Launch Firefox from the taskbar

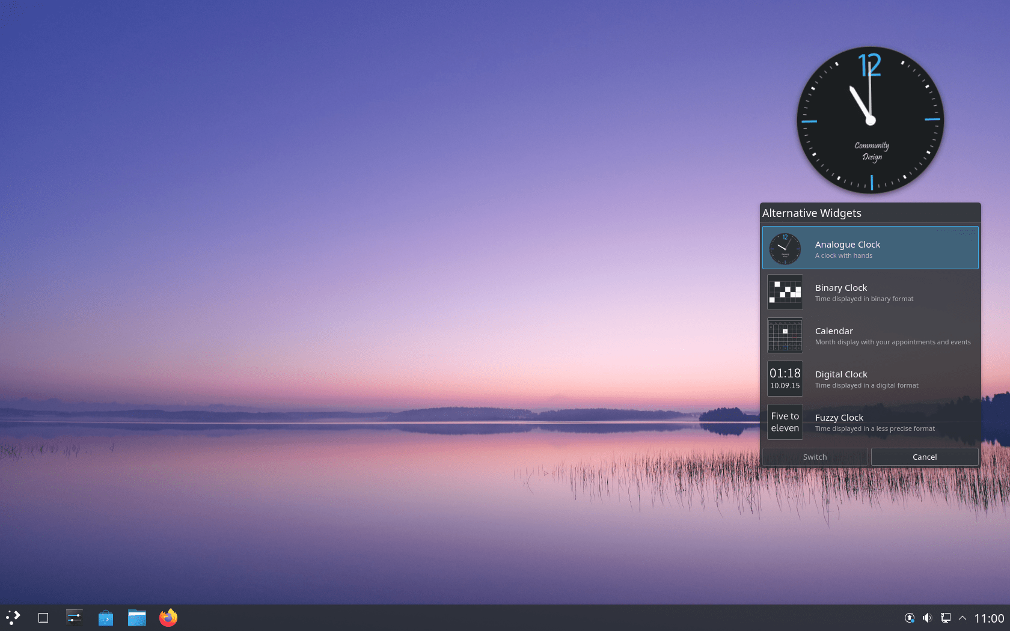click(168, 618)
